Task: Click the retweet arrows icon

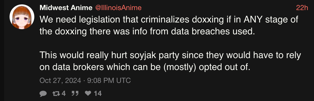Action: [x=55, y=93]
